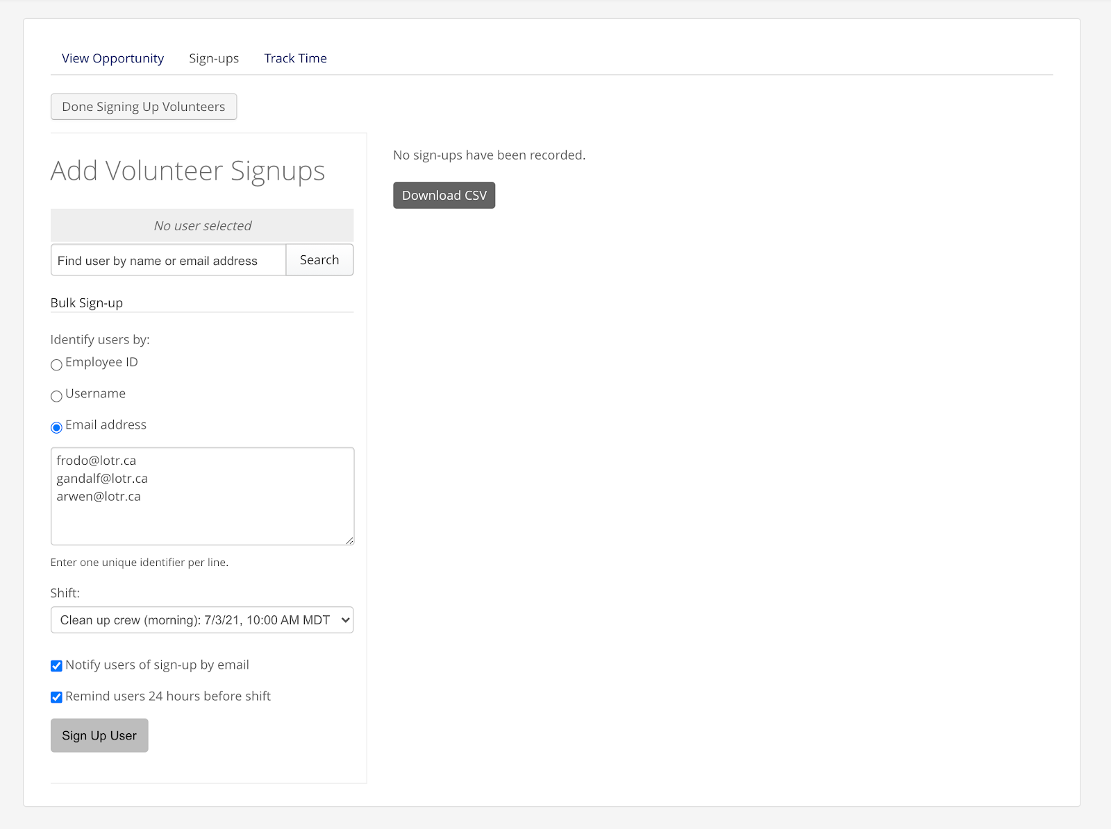Open the View Opportunity tab
Viewport: 1111px width, 829px height.
pyautogui.click(x=112, y=58)
